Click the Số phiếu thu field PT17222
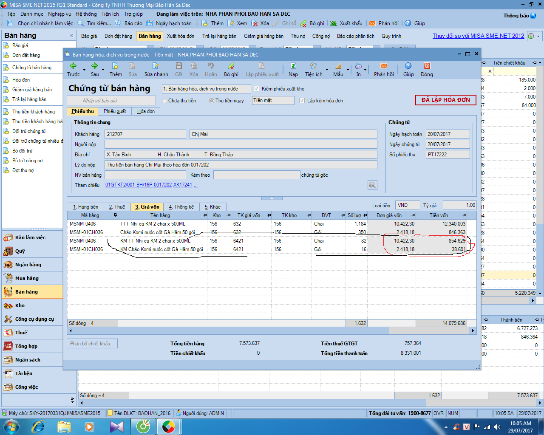This screenshot has width=544, height=435. [448, 155]
